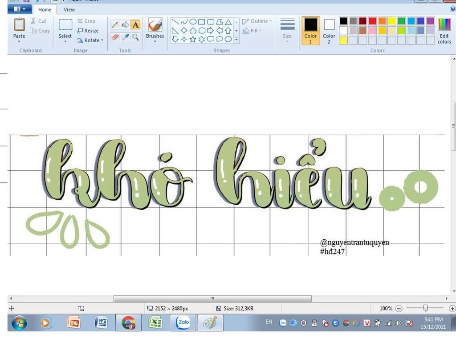Pick the Curve shape

coord(184,22)
